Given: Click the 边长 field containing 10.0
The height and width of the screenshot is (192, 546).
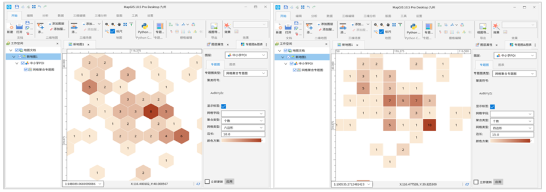Looking at the screenshot, I should [243, 134].
